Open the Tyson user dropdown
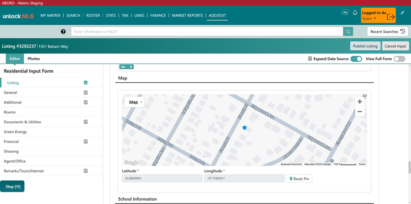The width and height of the screenshot is (411, 204). pyautogui.click(x=369, y=18)
